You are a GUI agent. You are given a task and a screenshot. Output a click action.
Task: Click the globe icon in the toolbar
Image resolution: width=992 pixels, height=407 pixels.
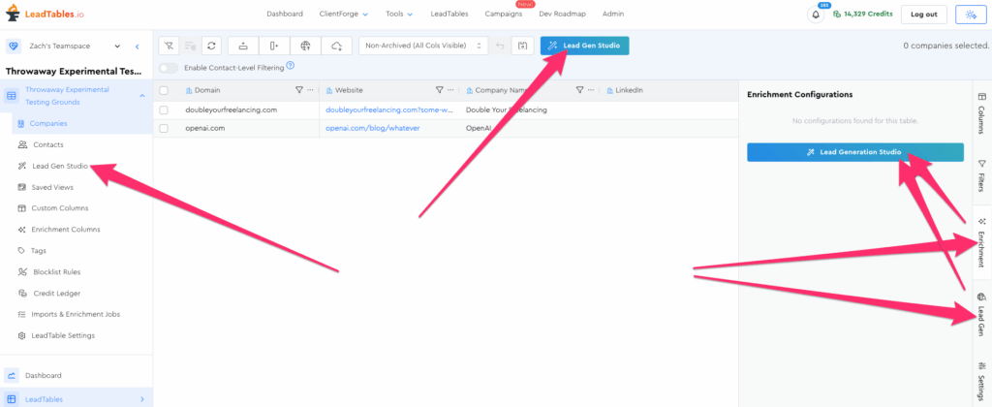(x=305, y=46)
